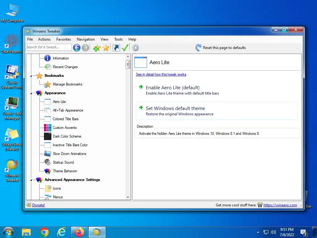Collapse the Bookmarks tree section
This screenshot has width=317, height=238.
(x=31, y=76)
